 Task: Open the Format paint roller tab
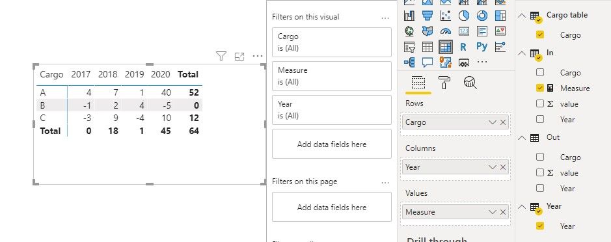coord(444,82)
